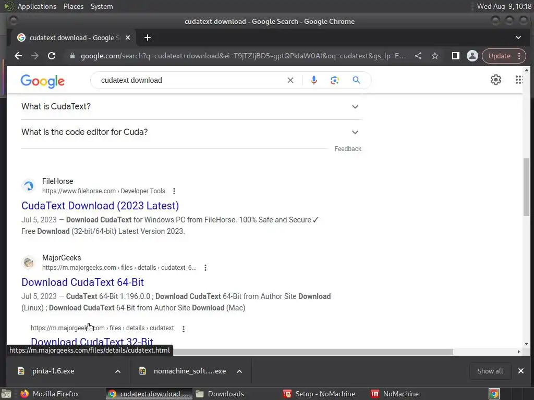Image resolution: width=534 pixels, height=400 pixels.
Task: Click the show desktop icon in taskbar
Action: click(x=6, y=394)
